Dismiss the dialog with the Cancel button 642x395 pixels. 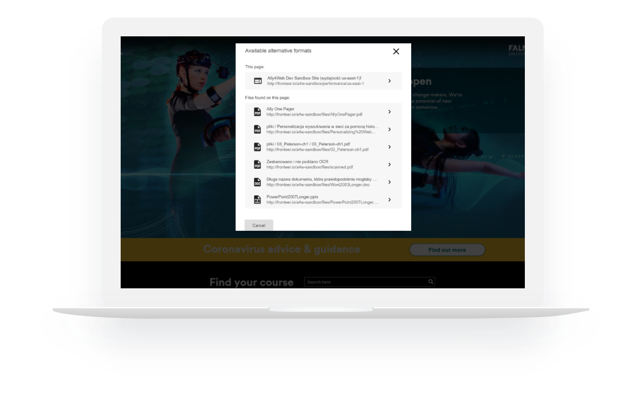pos(258,225)
